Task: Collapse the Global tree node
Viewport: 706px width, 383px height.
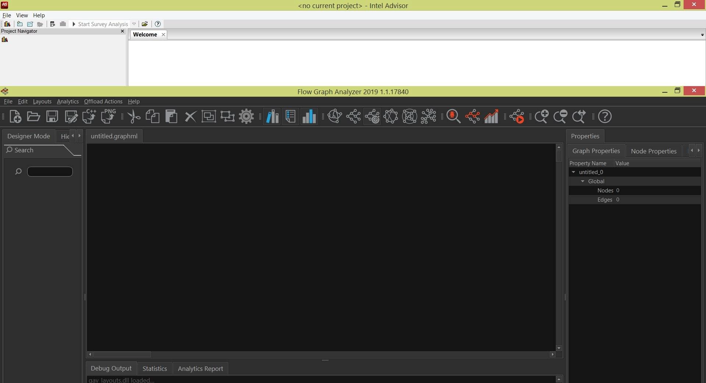Action: (582, 181)
